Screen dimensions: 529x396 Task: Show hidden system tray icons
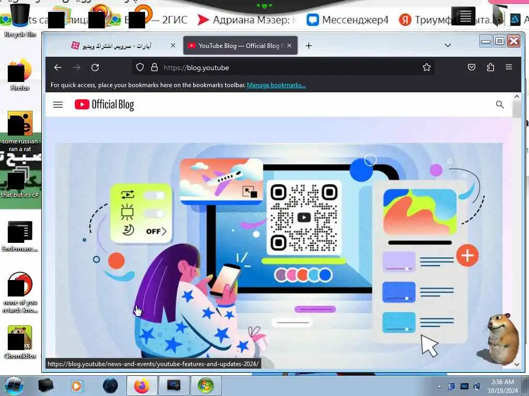point(439,386)
